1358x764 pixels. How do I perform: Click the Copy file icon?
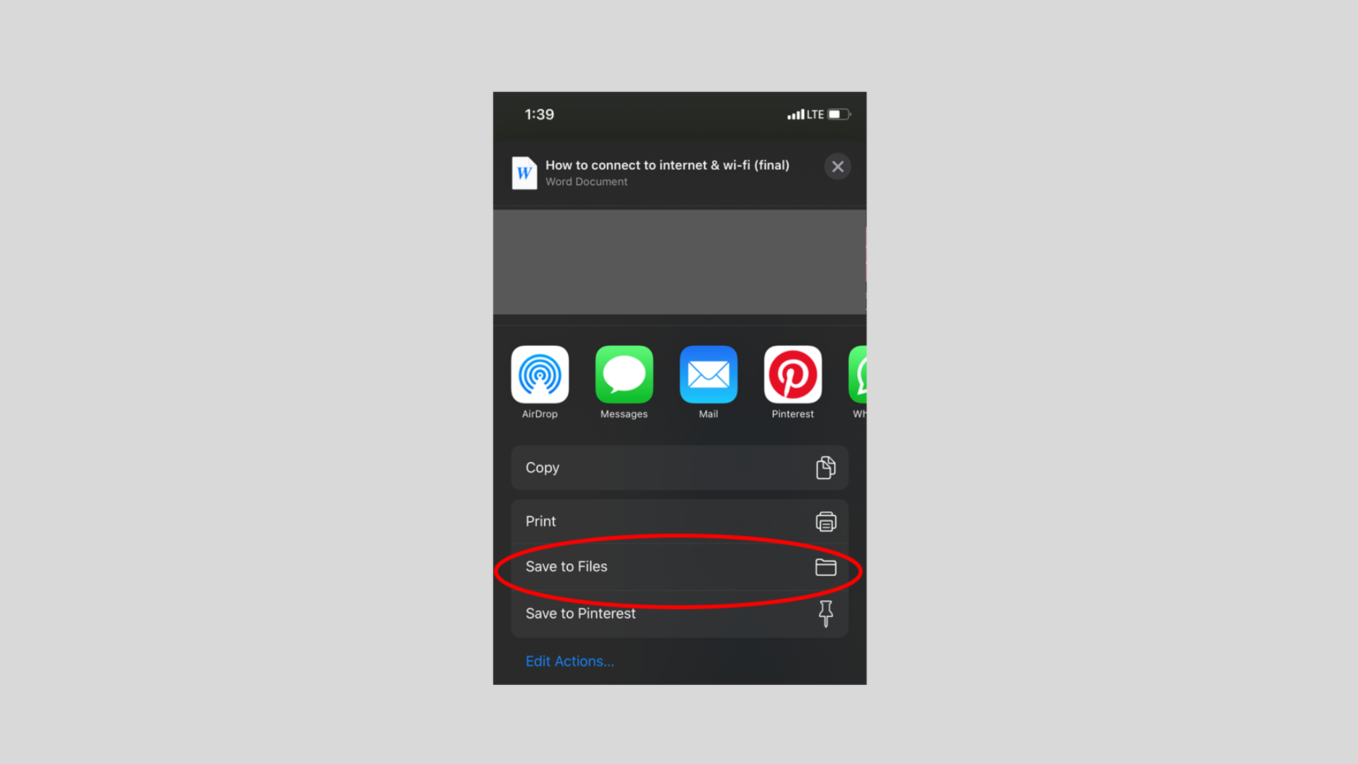coord(825,468)
